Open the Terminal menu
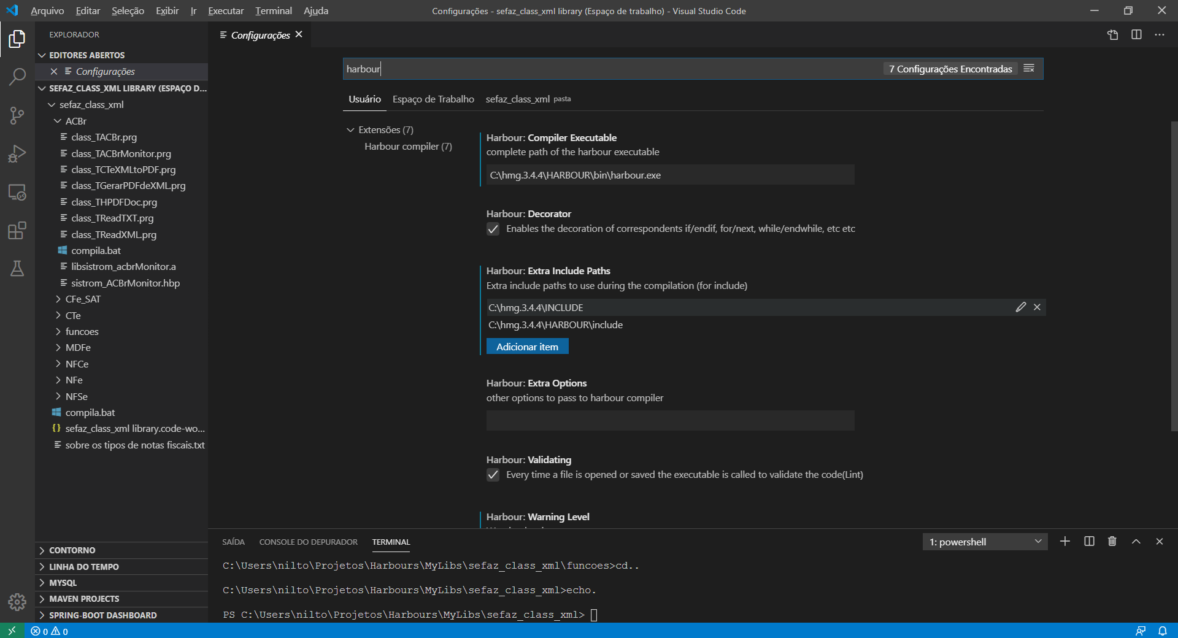 pos(273,11)
